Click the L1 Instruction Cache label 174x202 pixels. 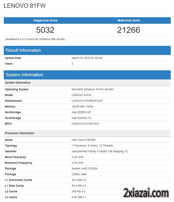19,180
